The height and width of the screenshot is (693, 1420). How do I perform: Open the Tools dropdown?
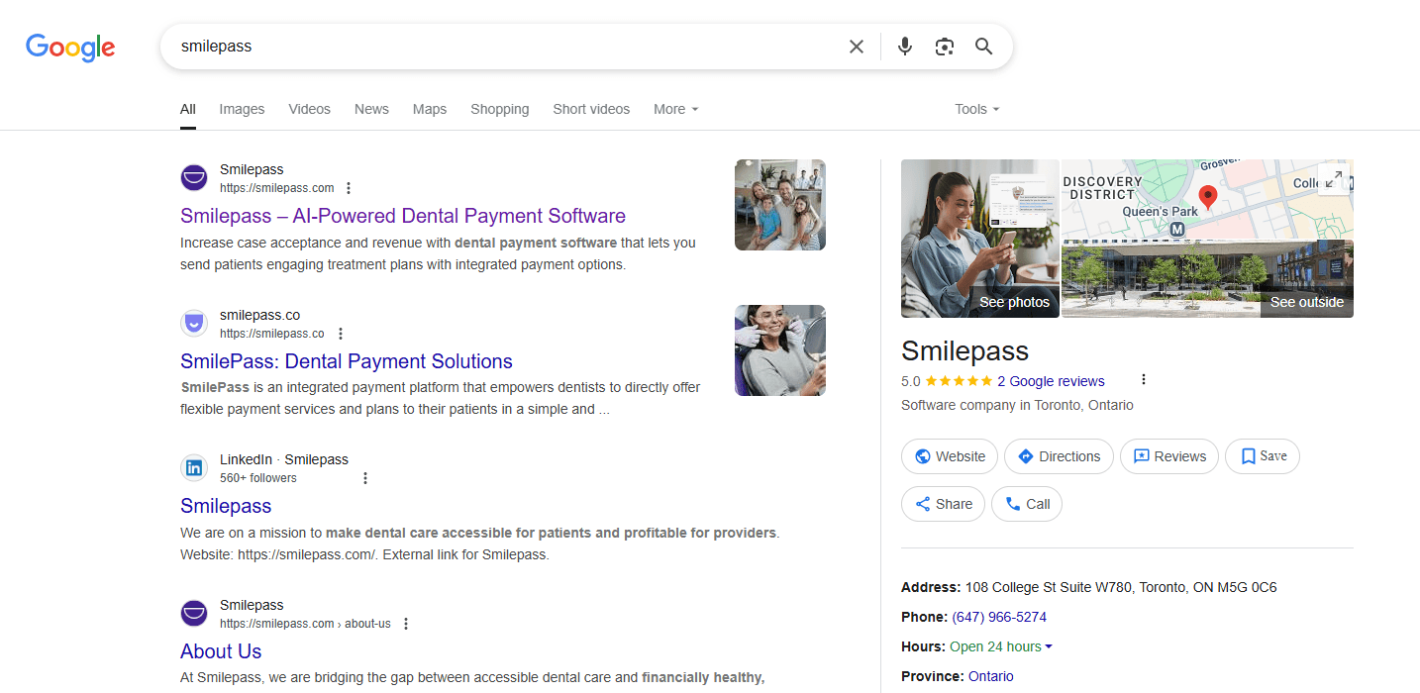click(x=975, y=109)
